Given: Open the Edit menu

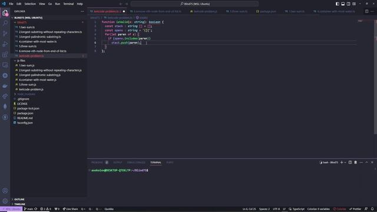Looking at the screenshot, I should [19, 4].
